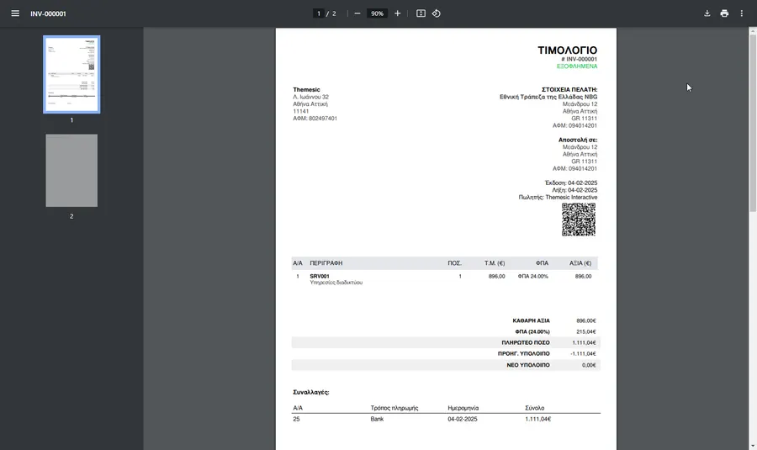This screenshot has width=757, height=450.
Task: Click the invoice QR code
Action: [579, 220]
